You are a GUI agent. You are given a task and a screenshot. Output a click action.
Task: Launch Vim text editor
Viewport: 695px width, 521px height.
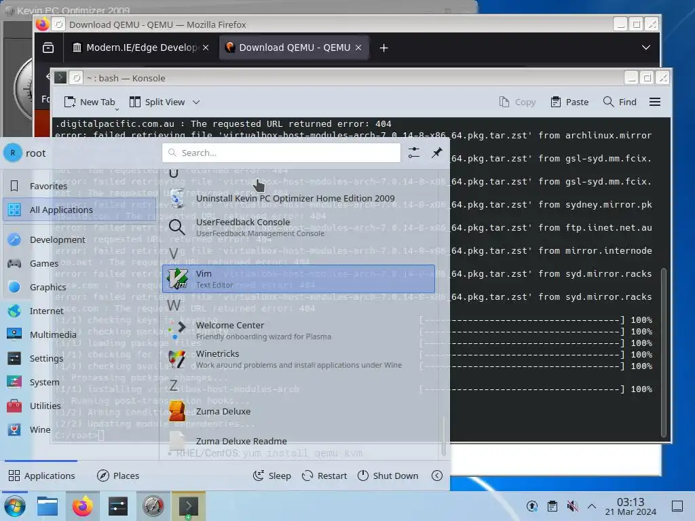pyautogui.click(x=299, y=279)
